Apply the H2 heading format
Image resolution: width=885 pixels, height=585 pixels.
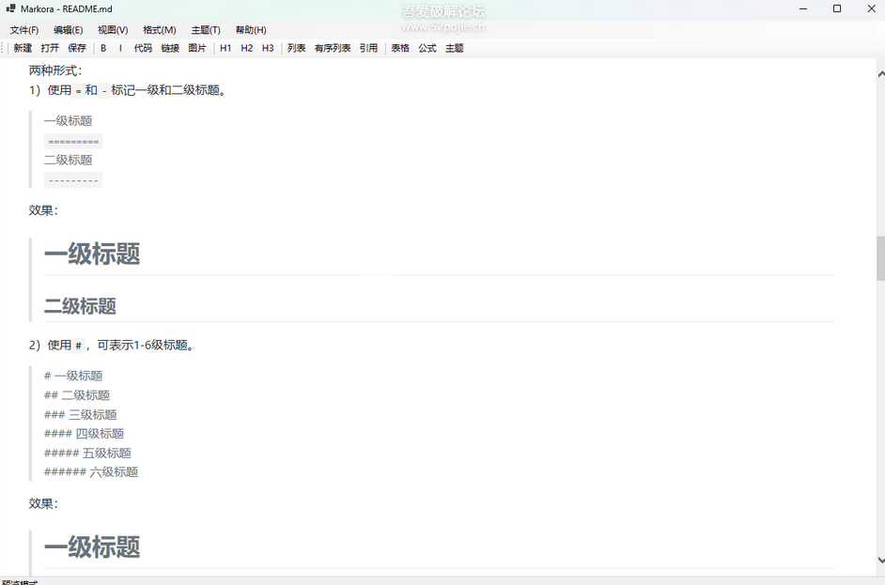click(247, 48)
